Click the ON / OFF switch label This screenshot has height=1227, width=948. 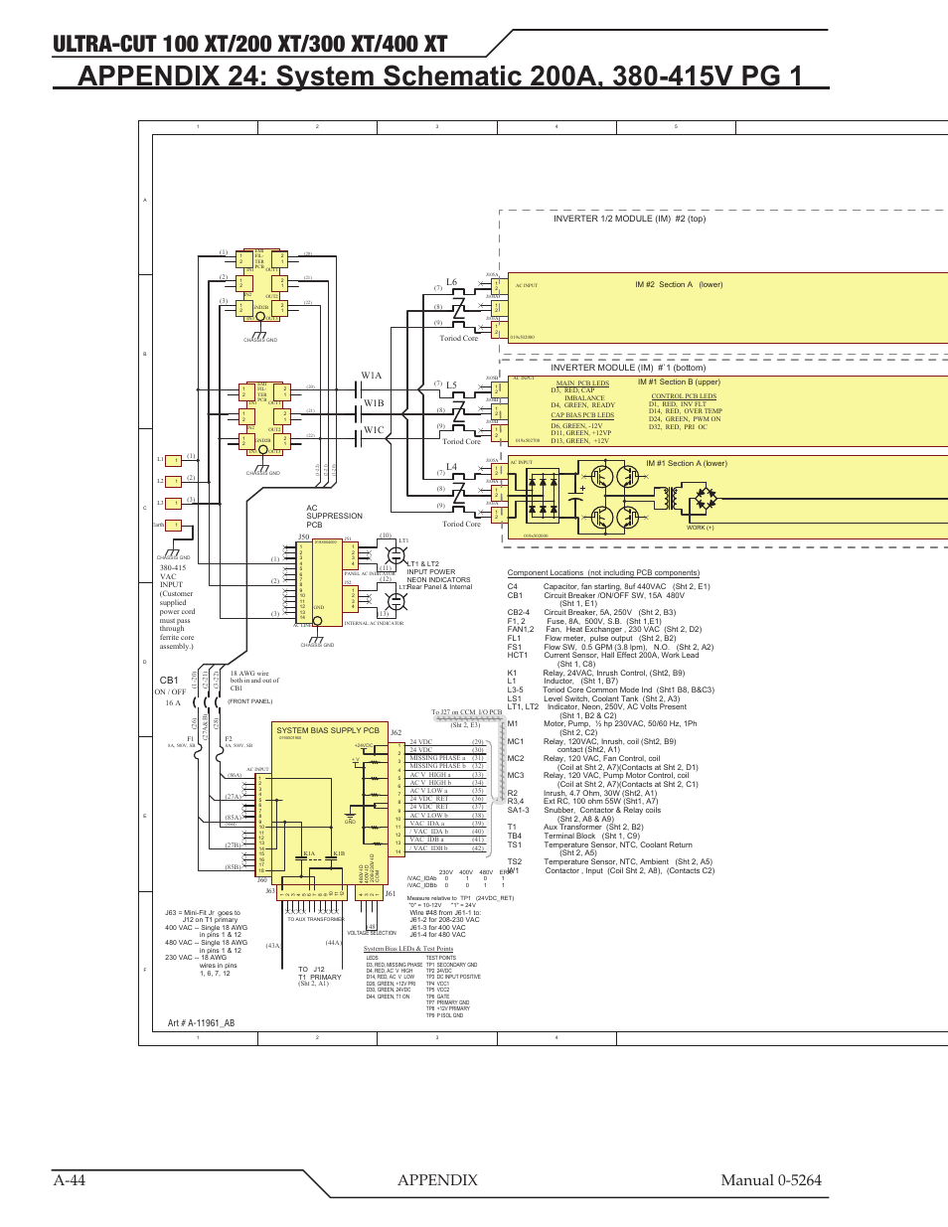[x=170, y=692]
